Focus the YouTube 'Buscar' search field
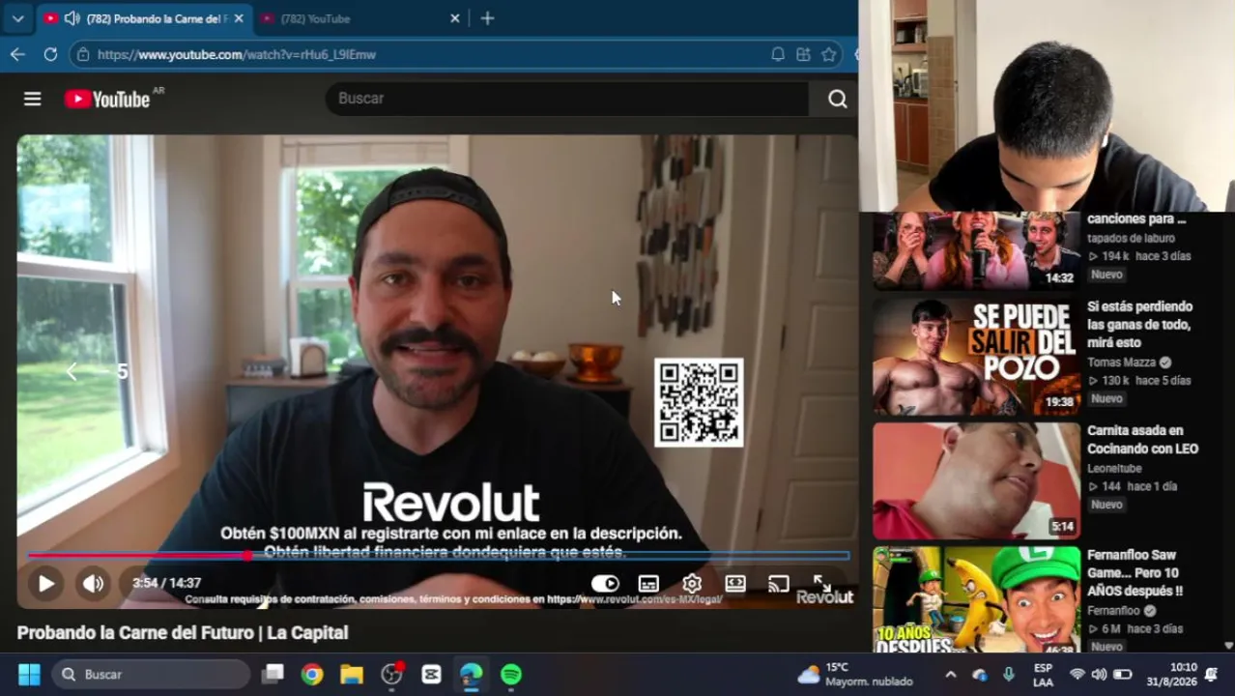Viewport: 1235px width, 696px height. click(568, 99)
